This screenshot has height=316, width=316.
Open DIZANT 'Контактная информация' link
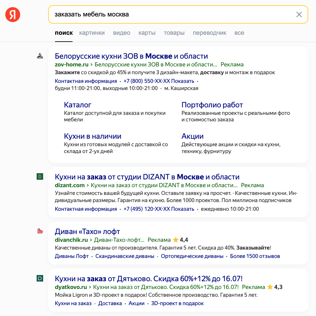(86, 209)
